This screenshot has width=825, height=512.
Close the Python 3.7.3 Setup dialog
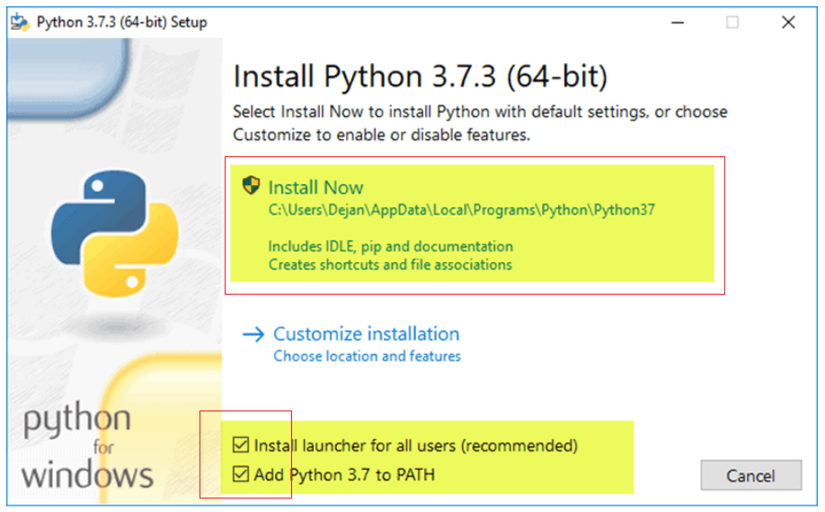pyautogui.click(x=788, y=22)
